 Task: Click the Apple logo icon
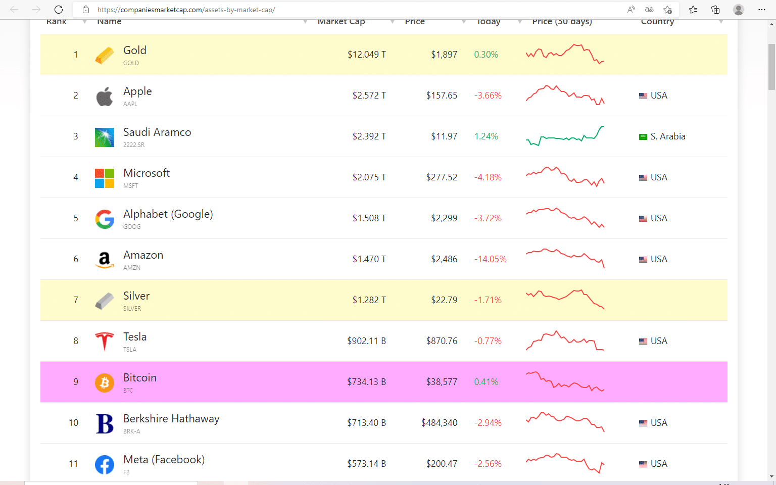105,96
